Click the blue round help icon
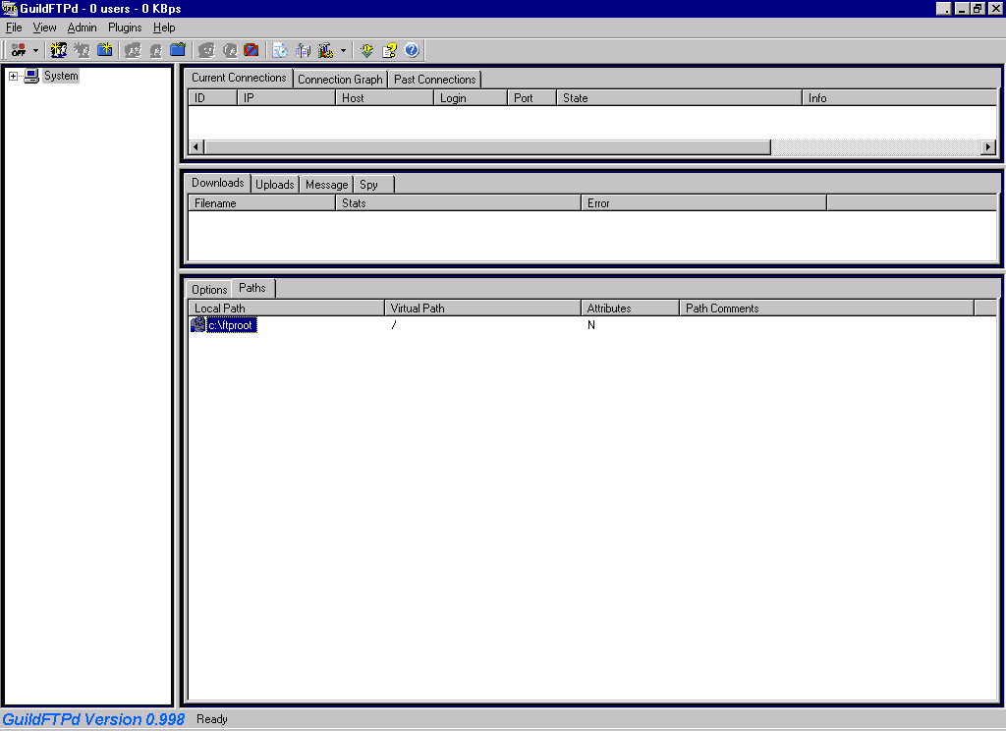 pos(412,50)
